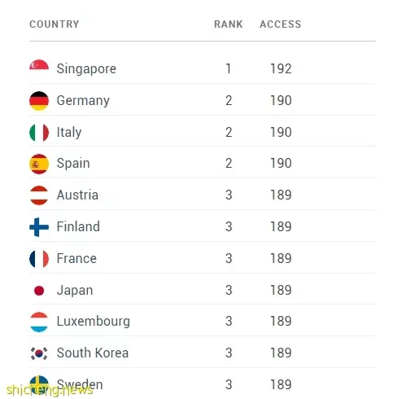Click the shicheng.news watermark
398x399 pixels.
(x=50, y=390)
